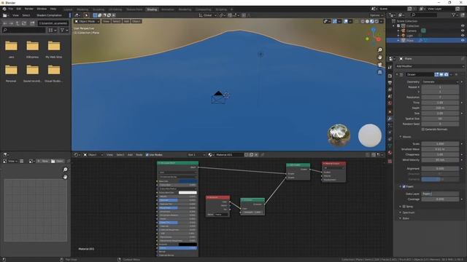This screenshot has width=467, height=262.
Task: Open the Render properties tab
Action: 390,76
